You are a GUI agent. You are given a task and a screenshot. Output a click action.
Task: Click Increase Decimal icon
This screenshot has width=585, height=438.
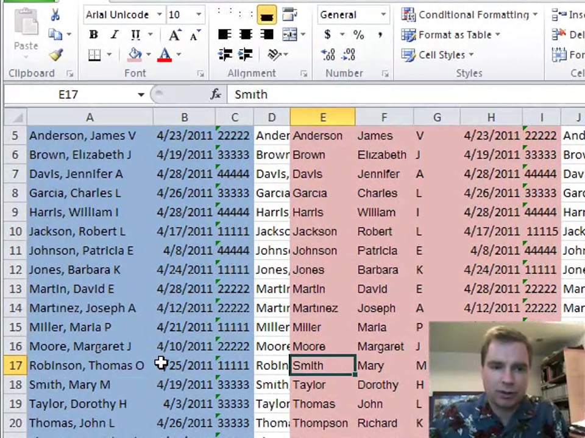click(x=328, y=55)
